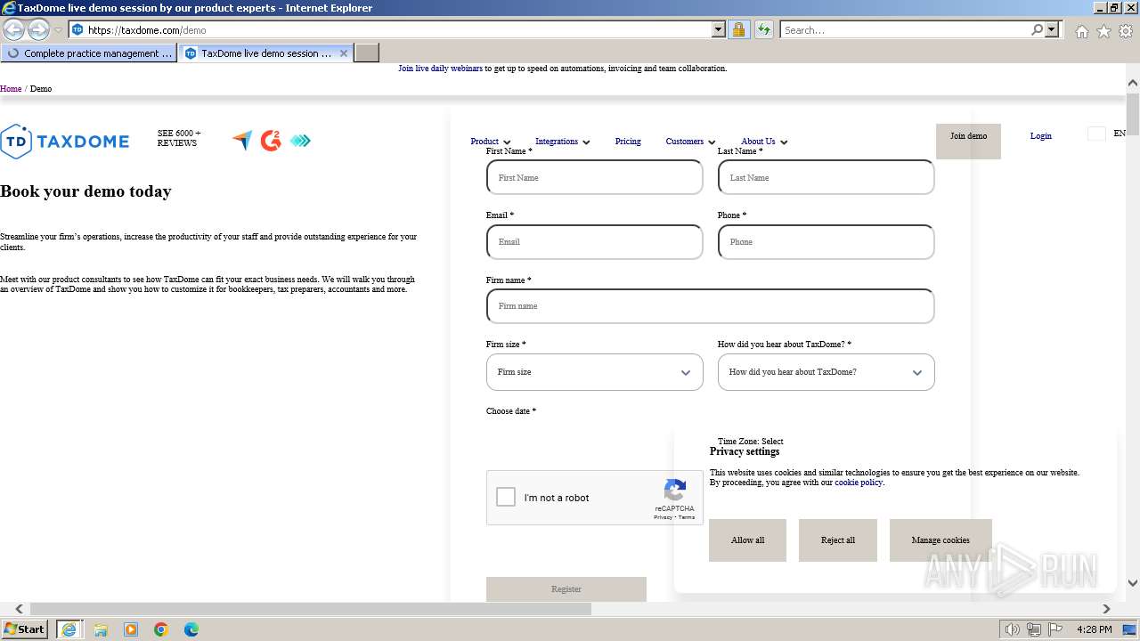The height and width of the screenshot is (641, 1140).
Task: Click the SEE 6000+ REVIEWS text
Action: [179, 138]
